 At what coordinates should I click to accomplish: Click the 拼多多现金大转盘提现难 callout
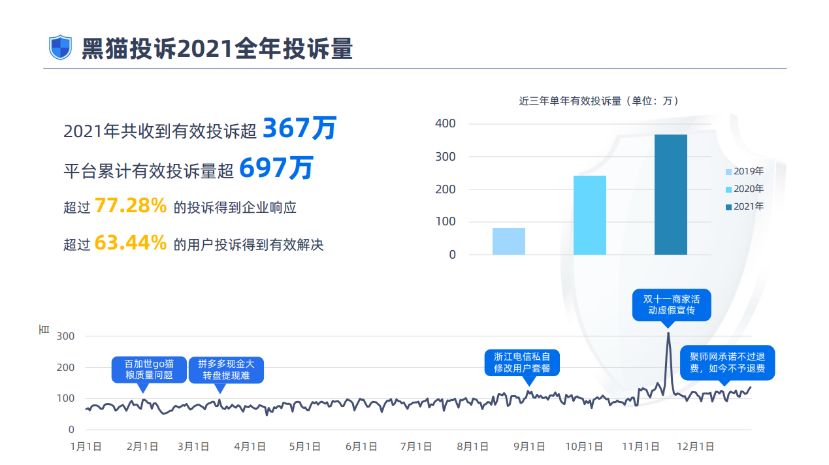226,369
